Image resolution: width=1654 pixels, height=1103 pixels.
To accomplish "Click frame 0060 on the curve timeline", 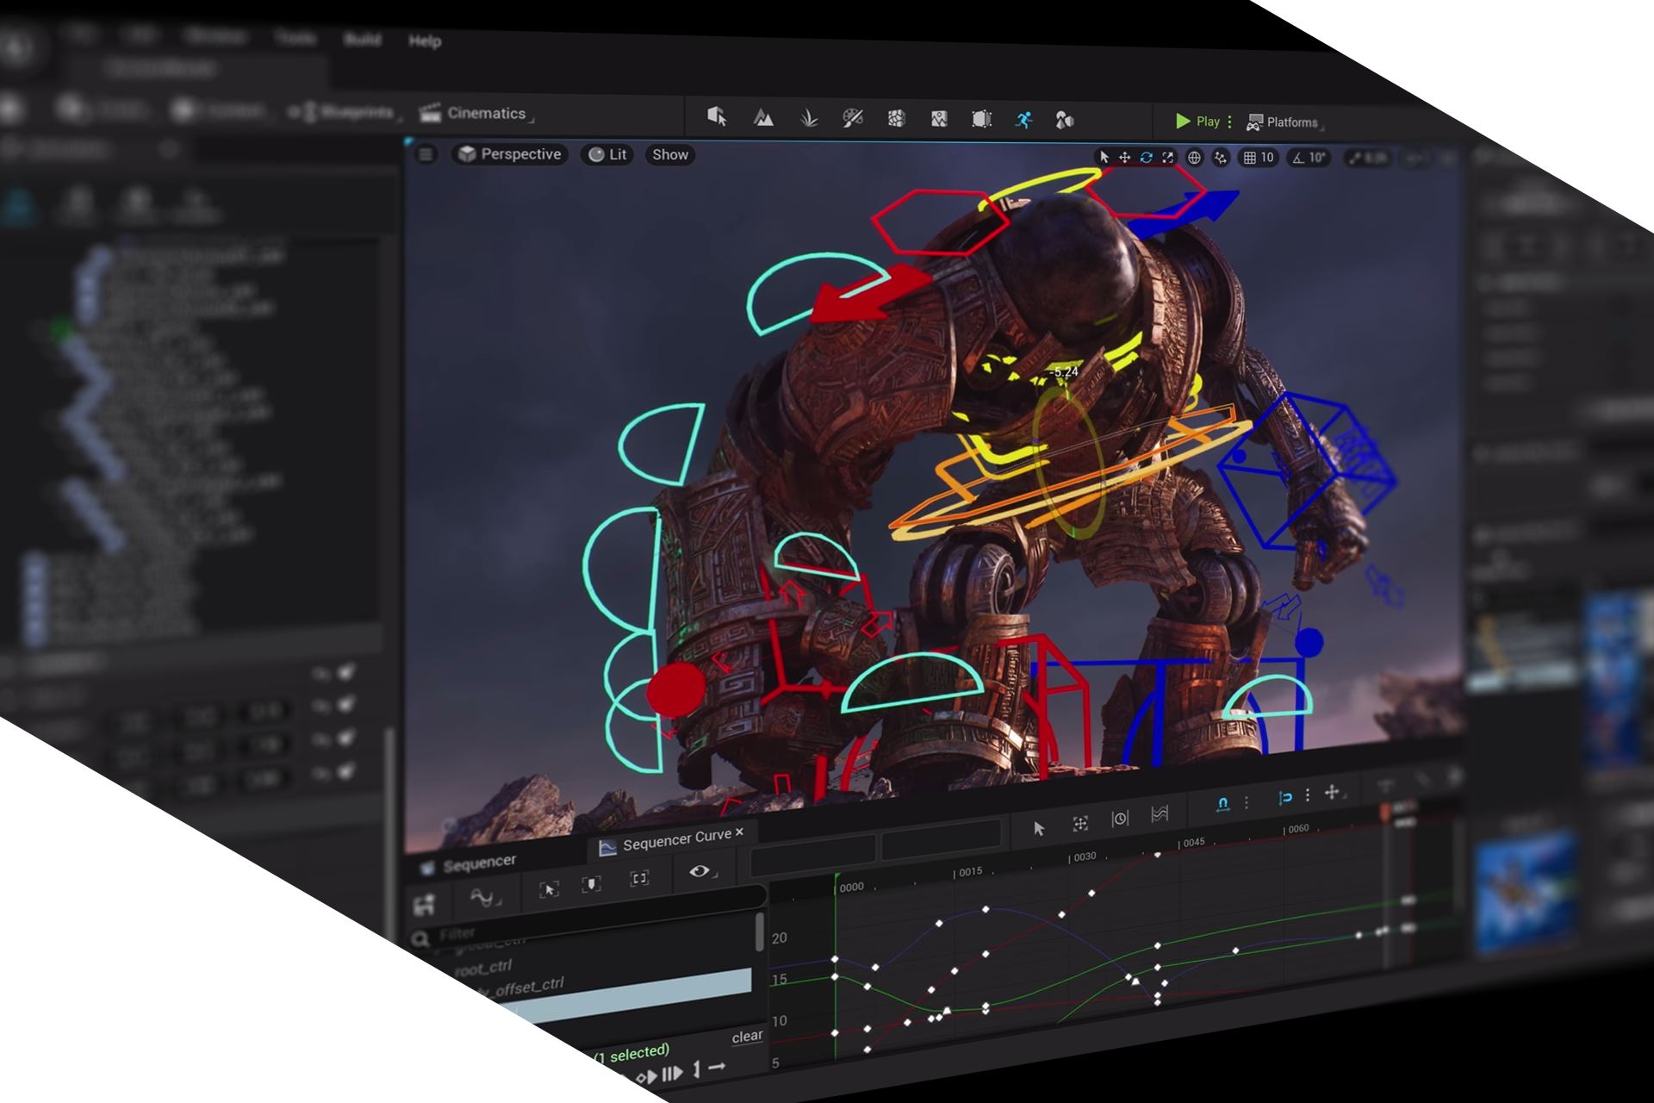I will [1298, 829].
